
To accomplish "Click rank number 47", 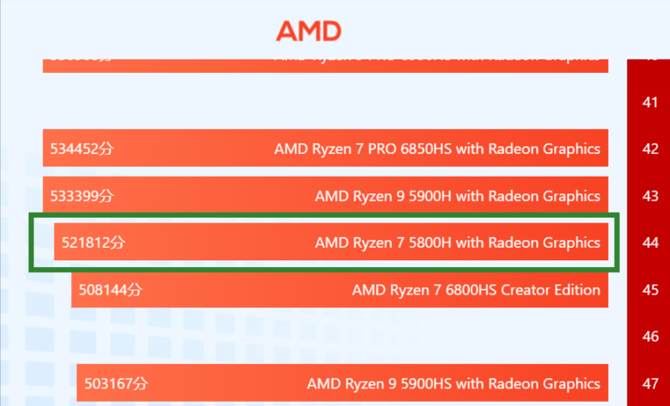I will pos(650,383).
